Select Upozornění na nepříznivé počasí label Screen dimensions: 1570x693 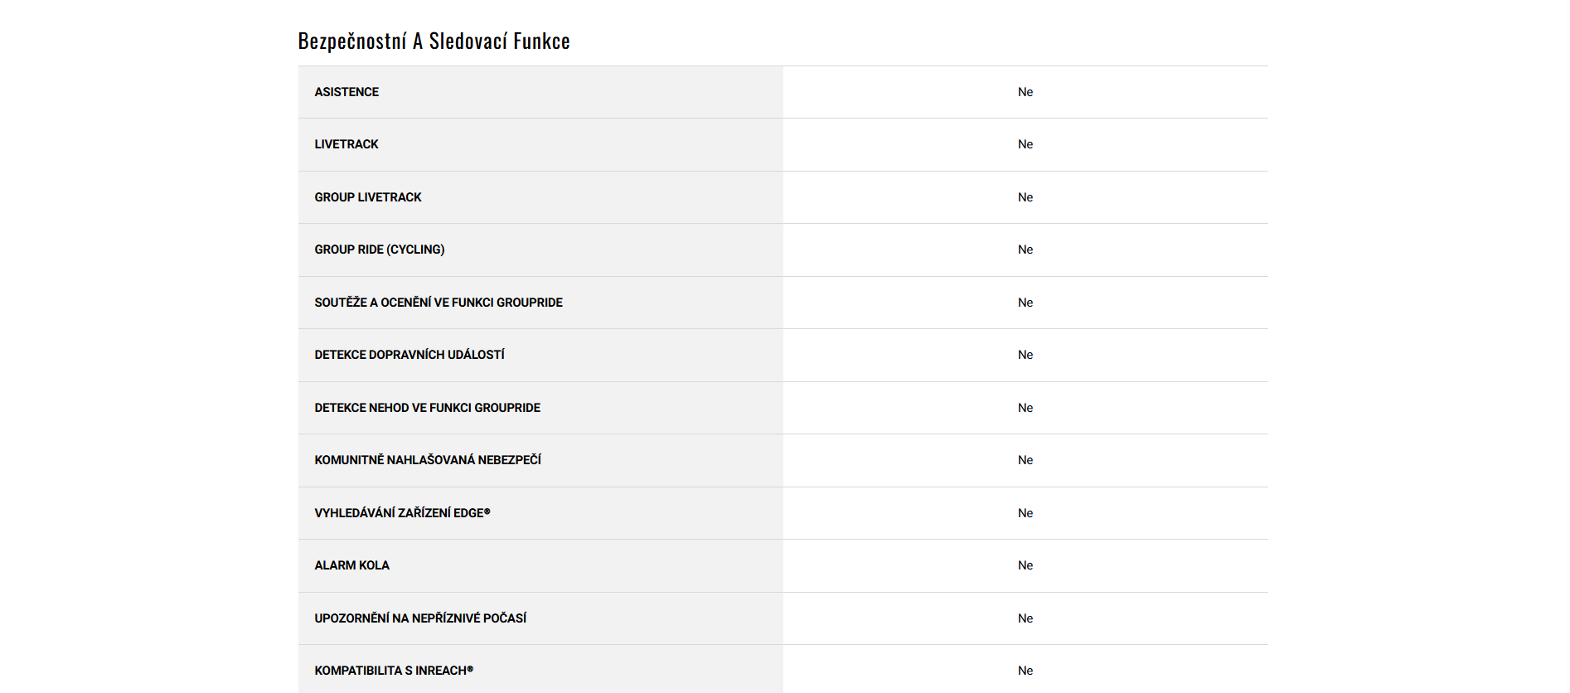[420, 618]
